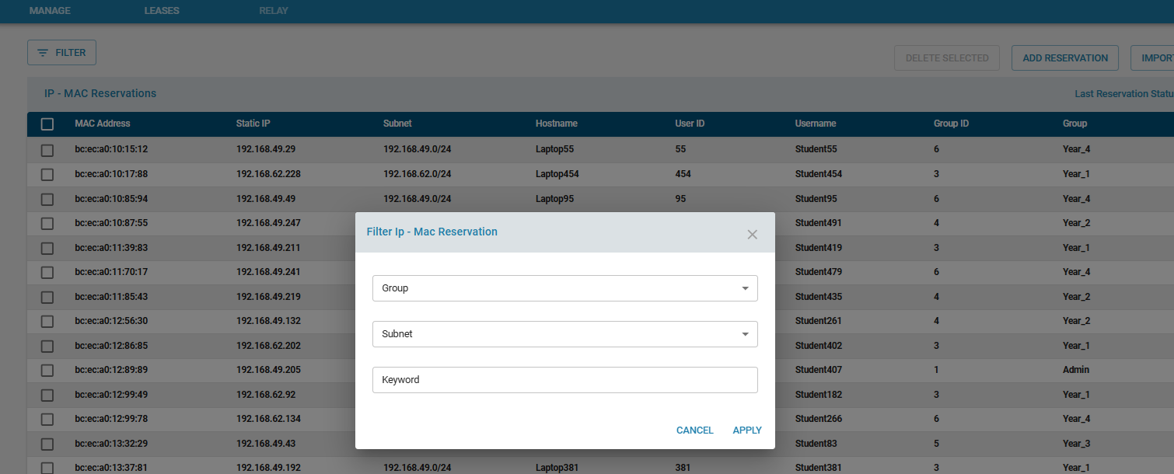
Task: Go to the RELAY tab
Action: click(274, 11)
